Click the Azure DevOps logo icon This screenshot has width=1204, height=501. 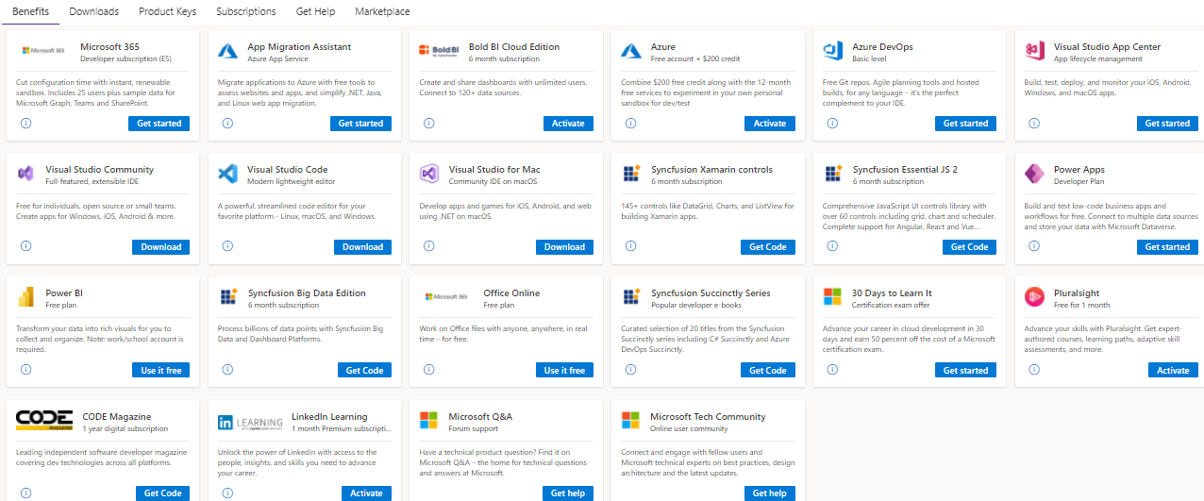pos(832,51)
